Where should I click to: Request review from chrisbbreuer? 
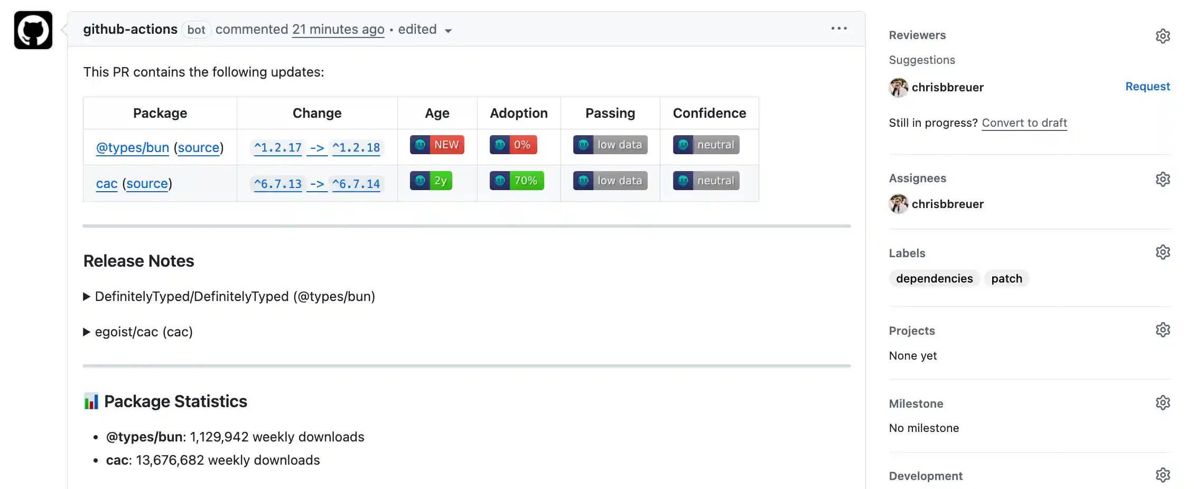click(x=1148, y=86)
